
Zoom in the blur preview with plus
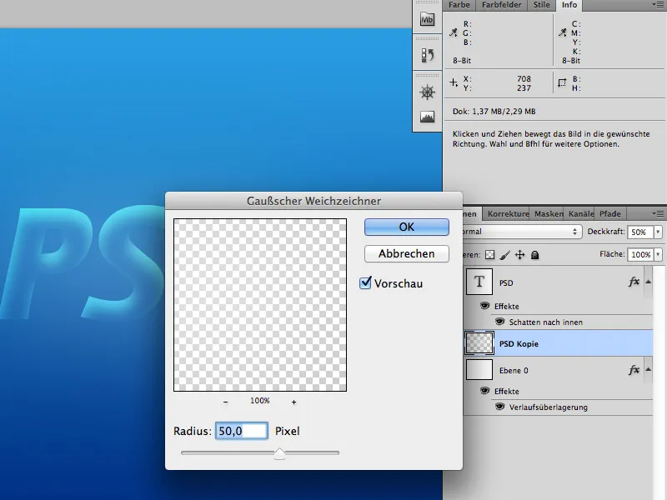294,402
